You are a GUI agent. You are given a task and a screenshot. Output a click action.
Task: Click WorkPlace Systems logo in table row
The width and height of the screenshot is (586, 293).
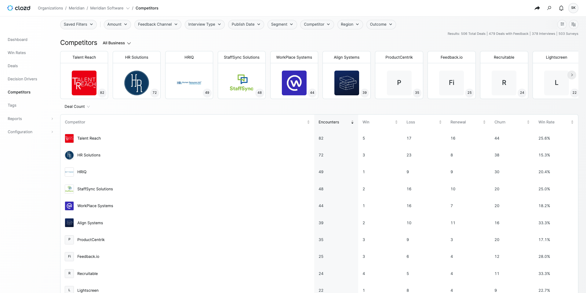coord(69,206)
